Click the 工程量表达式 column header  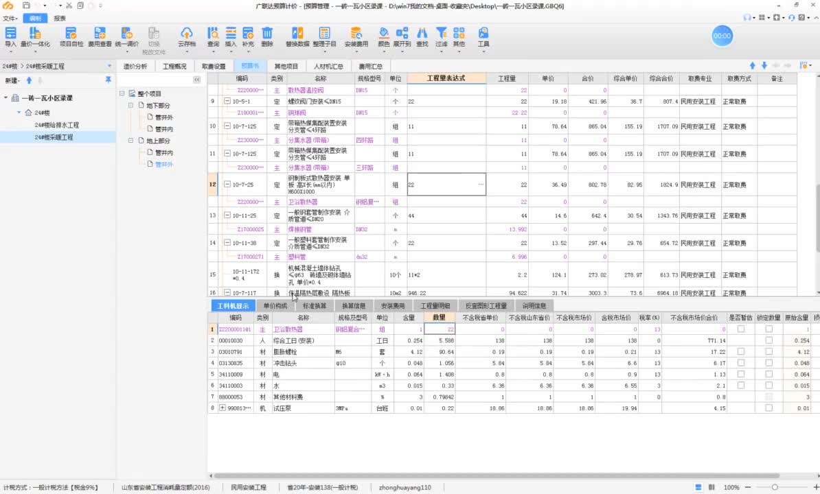[x=446, y=78]
